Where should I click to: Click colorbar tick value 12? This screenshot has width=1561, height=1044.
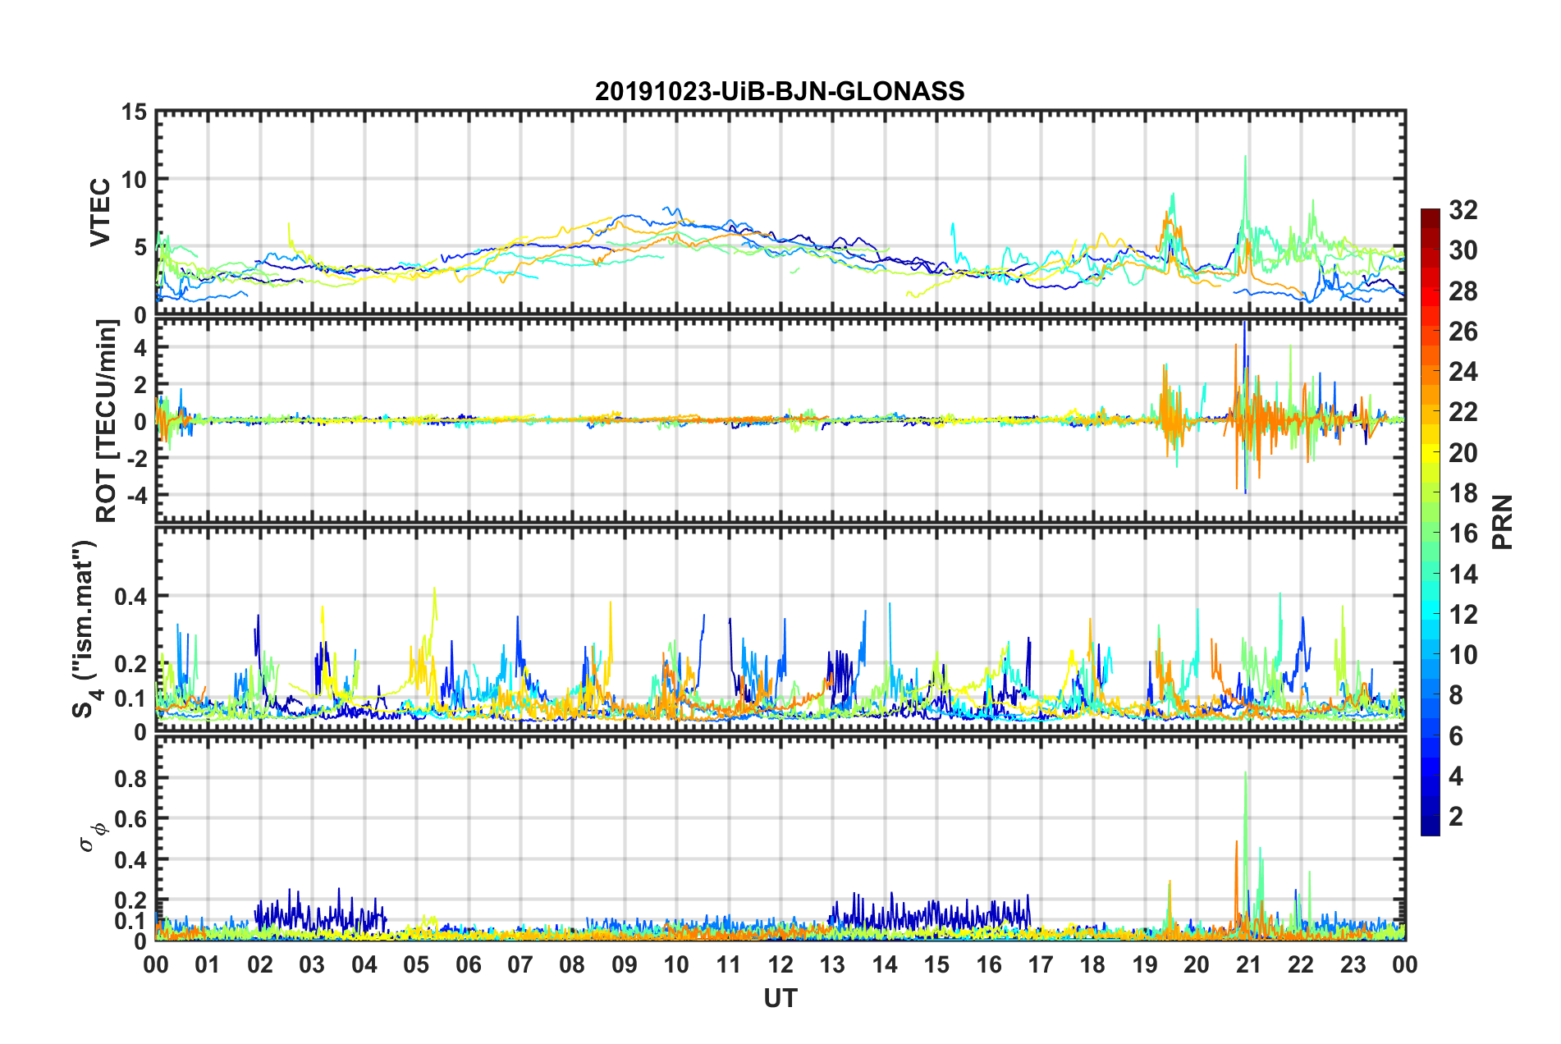1463,615
